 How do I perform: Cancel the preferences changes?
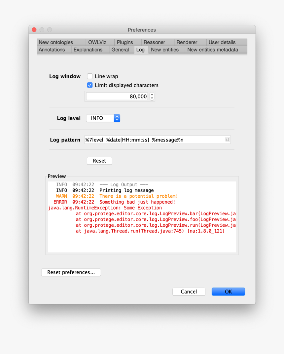[189, 292]
